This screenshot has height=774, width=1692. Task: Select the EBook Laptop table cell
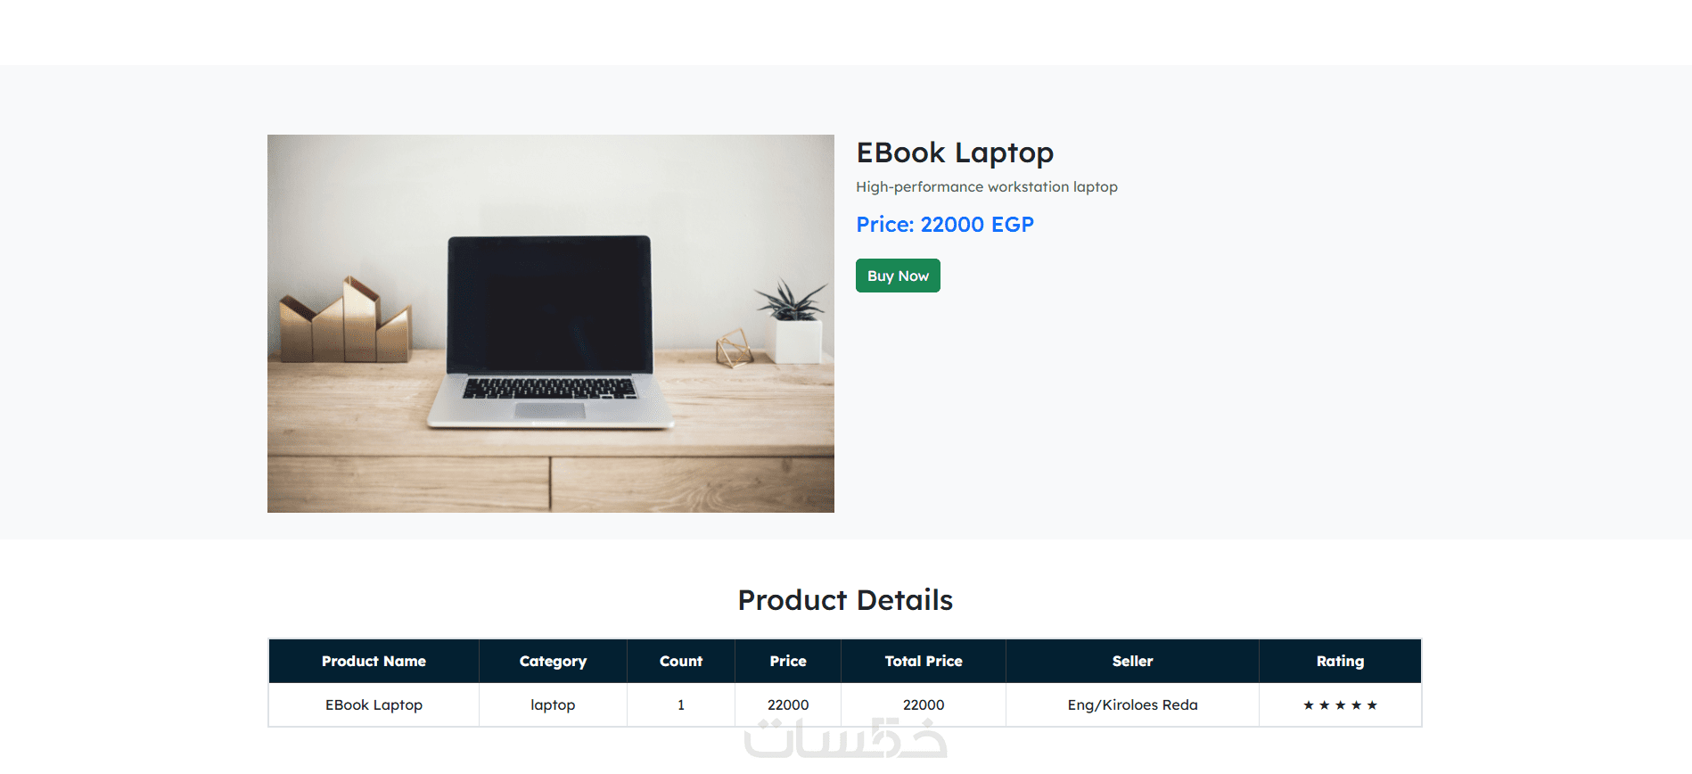pyautogui.click(x=374, y=704)
